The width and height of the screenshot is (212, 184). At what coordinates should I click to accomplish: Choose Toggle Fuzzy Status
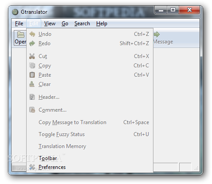click(90, 134)
